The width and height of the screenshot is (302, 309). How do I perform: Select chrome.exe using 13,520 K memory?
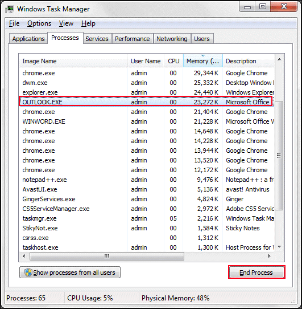point(147,160)
